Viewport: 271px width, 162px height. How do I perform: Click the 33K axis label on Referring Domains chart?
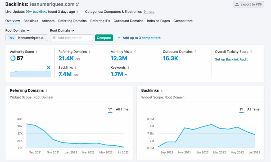(x=20, y=119)
